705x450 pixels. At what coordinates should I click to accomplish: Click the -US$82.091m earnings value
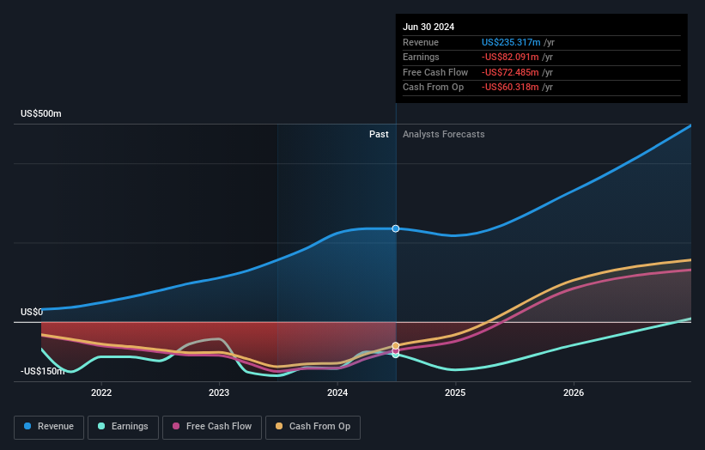coord(510,57)
